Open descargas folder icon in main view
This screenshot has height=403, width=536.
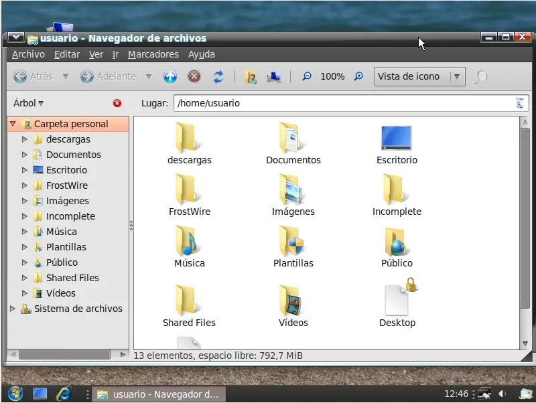click(x=188, y=137)
